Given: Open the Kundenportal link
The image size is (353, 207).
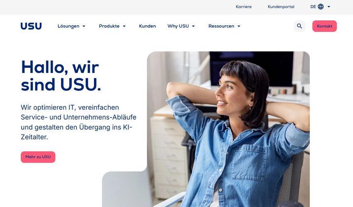Looking at the screenshot, I should coord(281,7).
